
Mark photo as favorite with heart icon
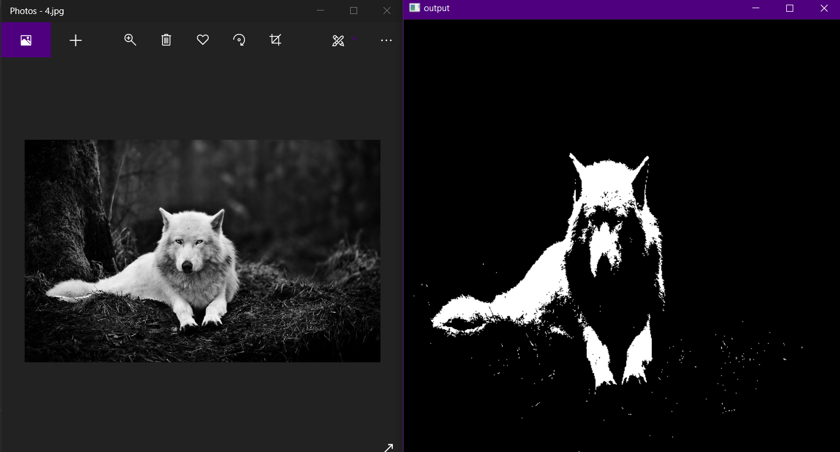(x=202, y=40)
